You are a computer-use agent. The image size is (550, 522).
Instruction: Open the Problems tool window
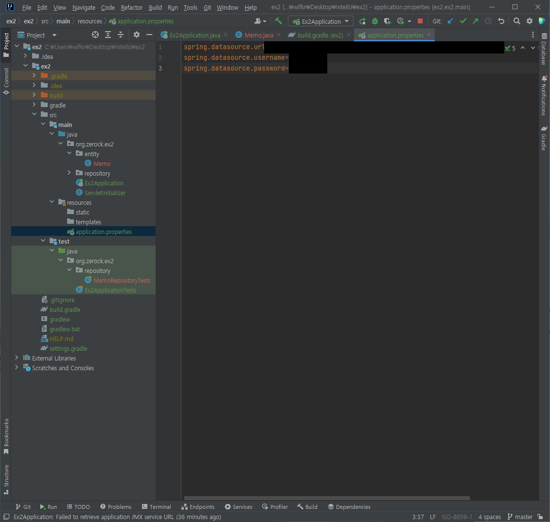point(116,507)
